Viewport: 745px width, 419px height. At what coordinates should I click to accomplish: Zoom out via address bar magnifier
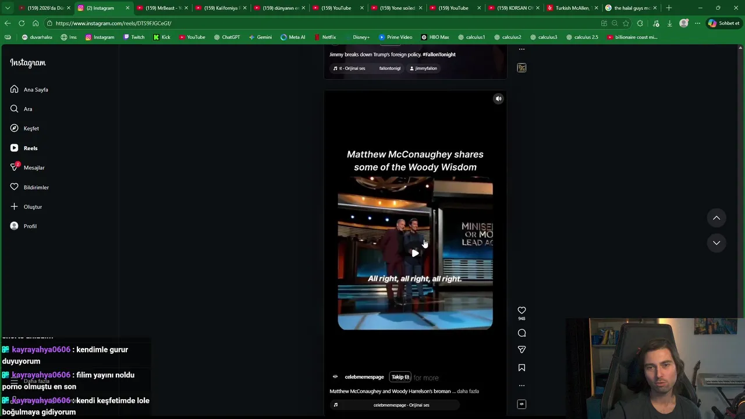(x=615, y=23)
